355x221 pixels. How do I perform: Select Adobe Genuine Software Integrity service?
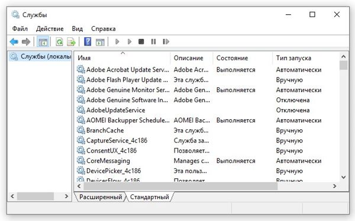(x=208, y=100)
